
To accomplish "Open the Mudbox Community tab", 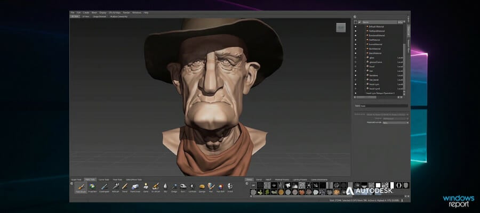I will [118, 17].
